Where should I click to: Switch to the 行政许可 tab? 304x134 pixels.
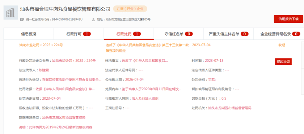pos(79,34)
